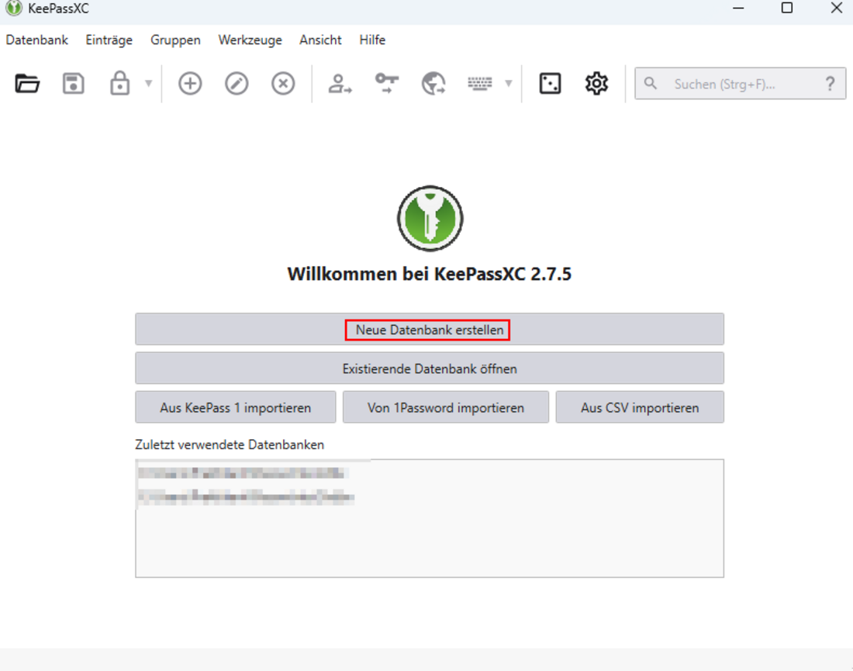The image size is (853, 671).
Task: Open the Datenbank menu
Action: [37, 40]
